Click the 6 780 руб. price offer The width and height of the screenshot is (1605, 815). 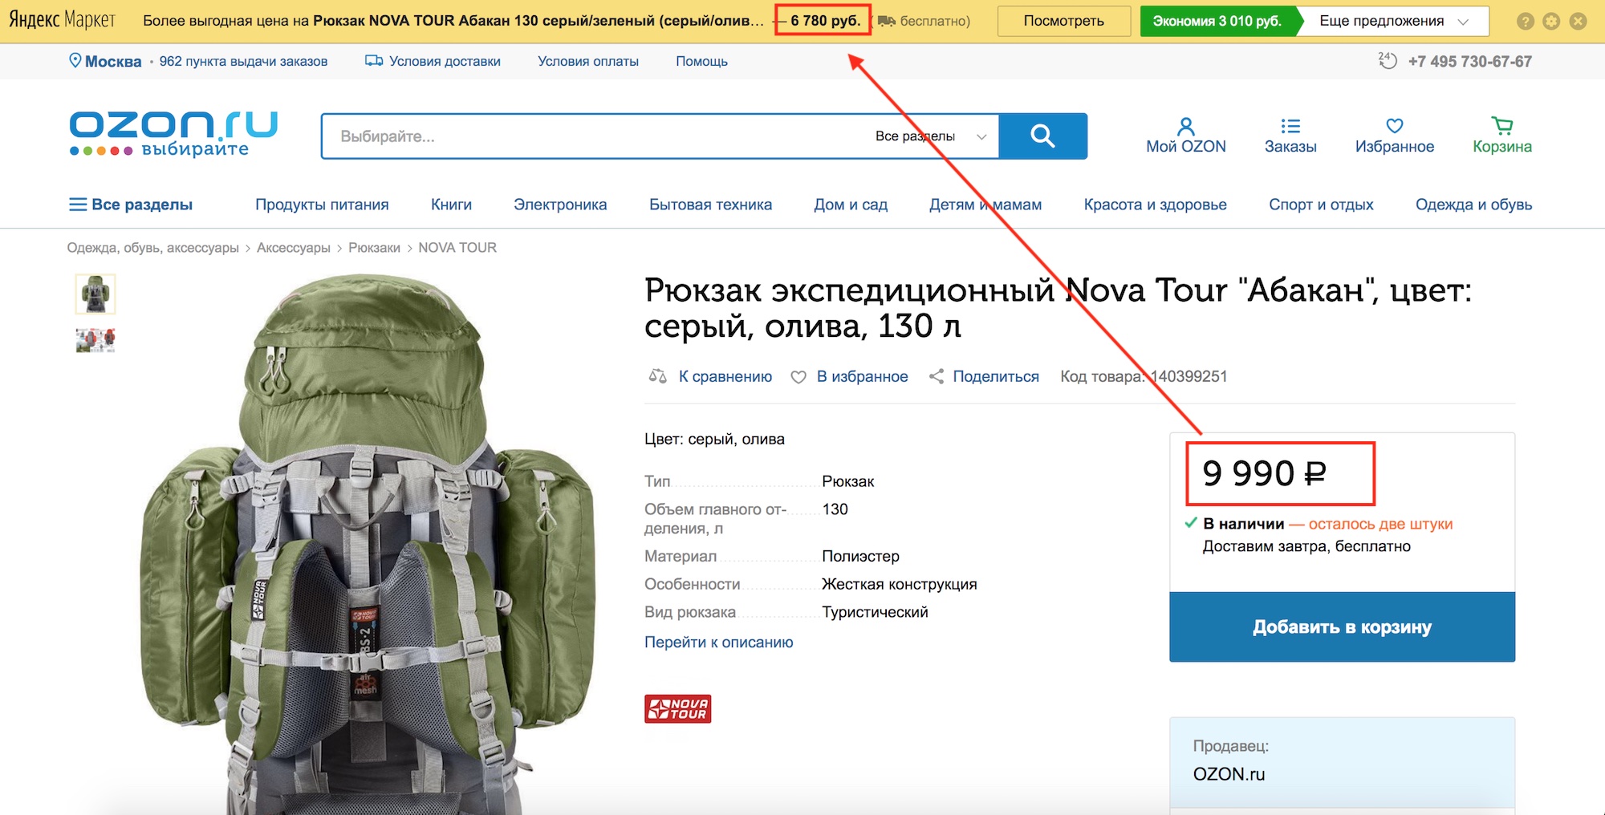coord(824,21)
